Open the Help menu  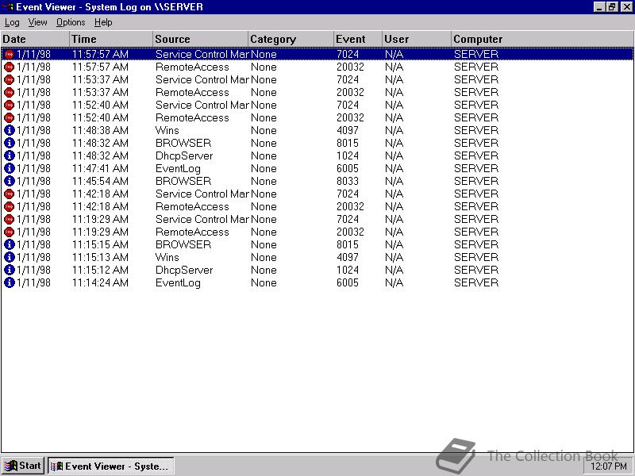coord(103,22)
